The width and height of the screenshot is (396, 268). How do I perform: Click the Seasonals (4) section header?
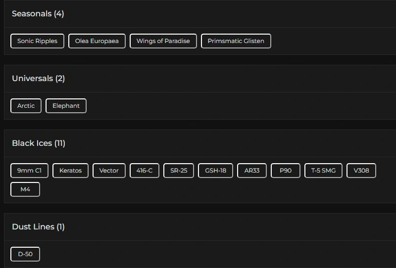tap(38, 14)
